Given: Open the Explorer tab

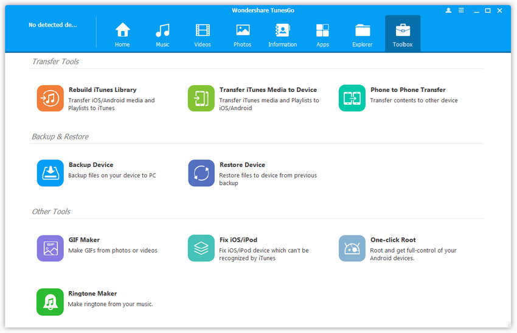Looking at the screenshot, I should [x=363, y=34].
